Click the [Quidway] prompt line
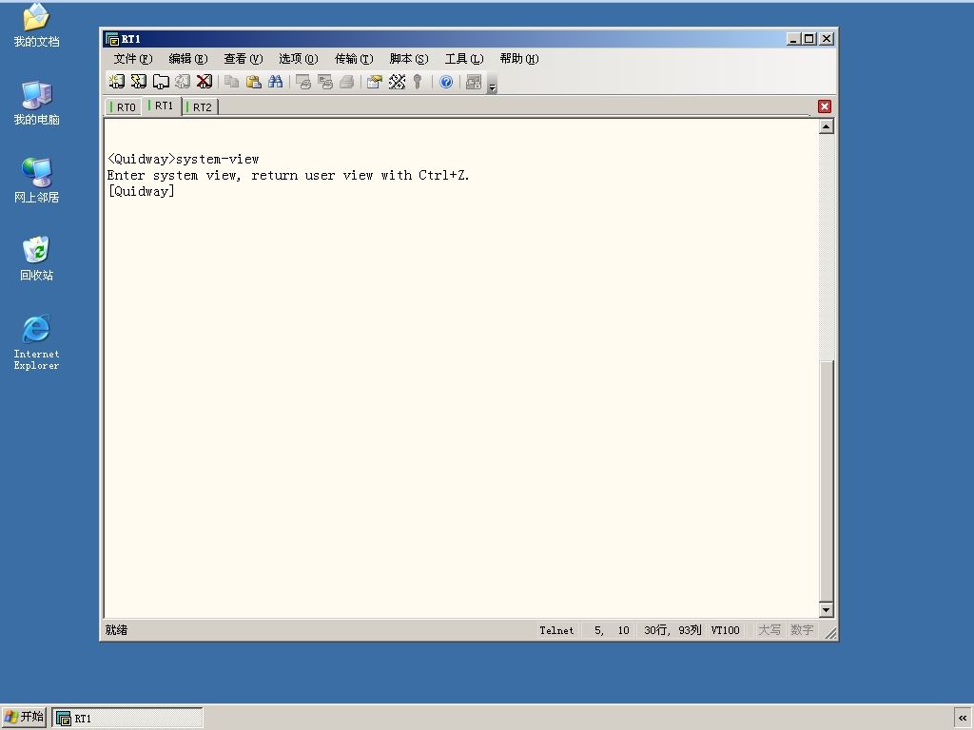 coord(141,191)
